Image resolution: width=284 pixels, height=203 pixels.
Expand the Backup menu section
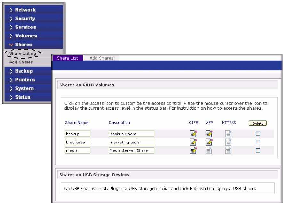pos(28,71)
